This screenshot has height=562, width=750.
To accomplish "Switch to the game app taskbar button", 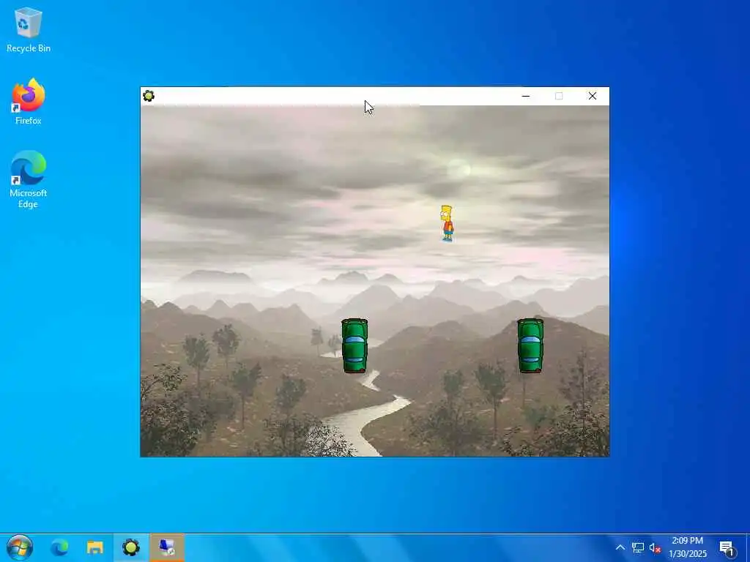I will pyautogui.click(x=130, y=547).
